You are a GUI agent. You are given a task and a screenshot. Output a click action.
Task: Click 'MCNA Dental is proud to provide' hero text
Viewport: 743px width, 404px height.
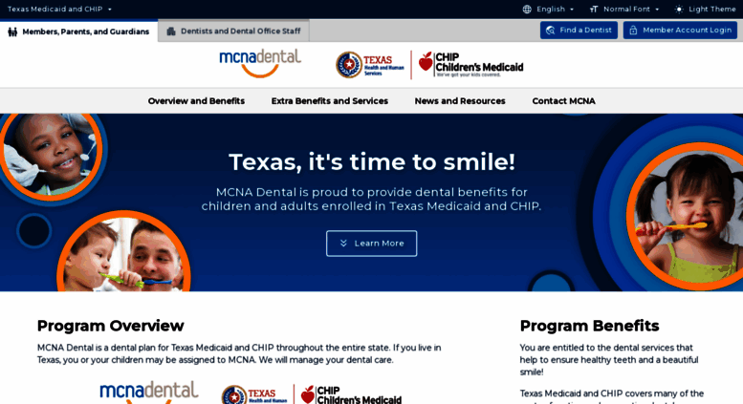click(371, 200)
